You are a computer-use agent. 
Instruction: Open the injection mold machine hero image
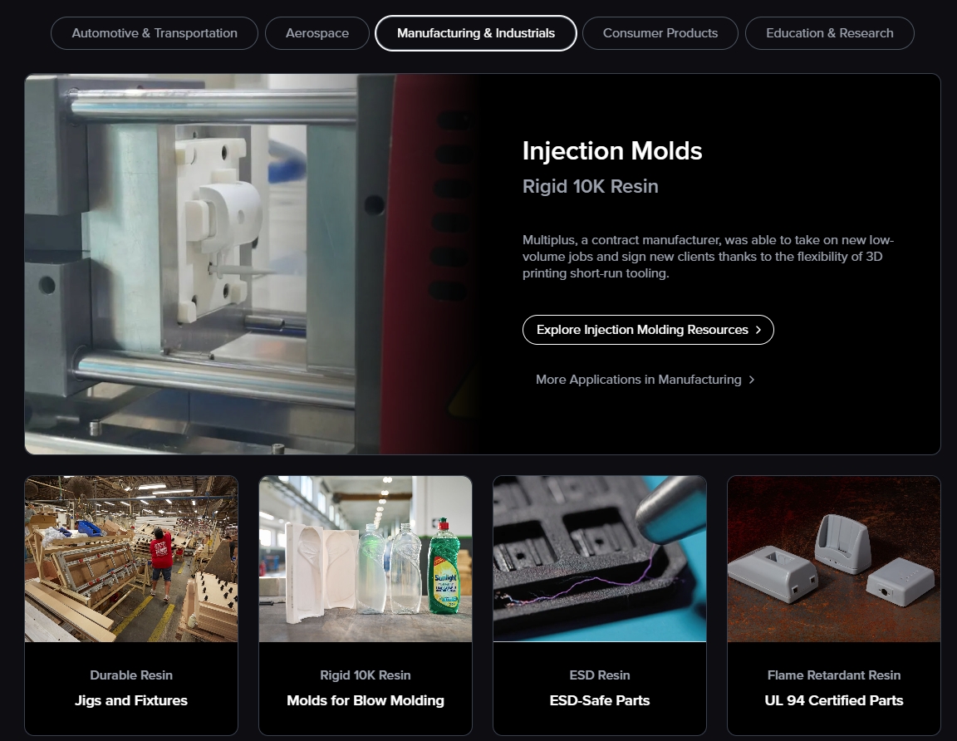(249, 264)
